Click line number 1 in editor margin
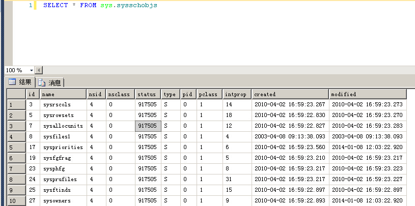Screen dimensions: 415x206 (x=31, y=5)
